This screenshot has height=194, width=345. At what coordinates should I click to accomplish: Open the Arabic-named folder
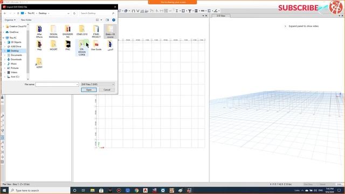click(110, 45)
